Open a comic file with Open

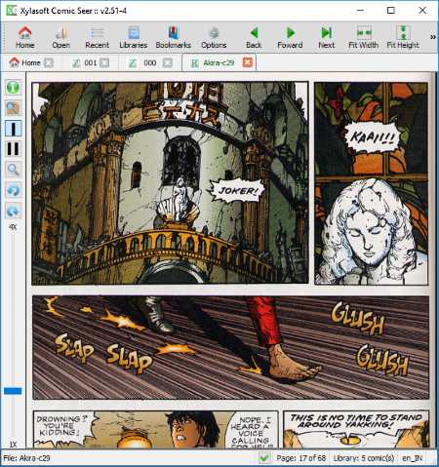60,37
